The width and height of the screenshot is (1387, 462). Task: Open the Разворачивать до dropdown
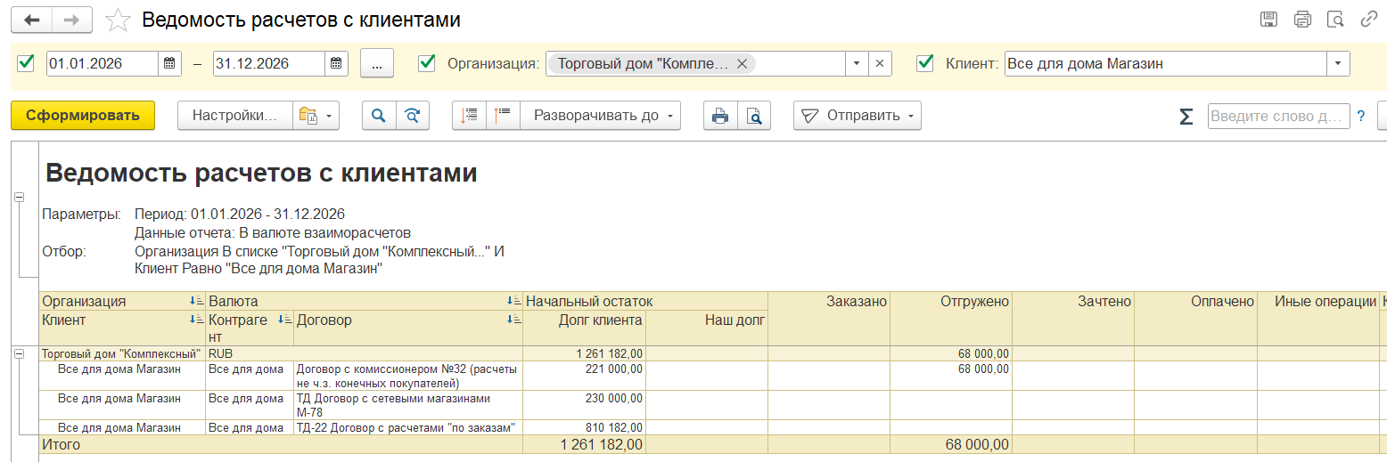pyautogui.click(x=601, y=116)
